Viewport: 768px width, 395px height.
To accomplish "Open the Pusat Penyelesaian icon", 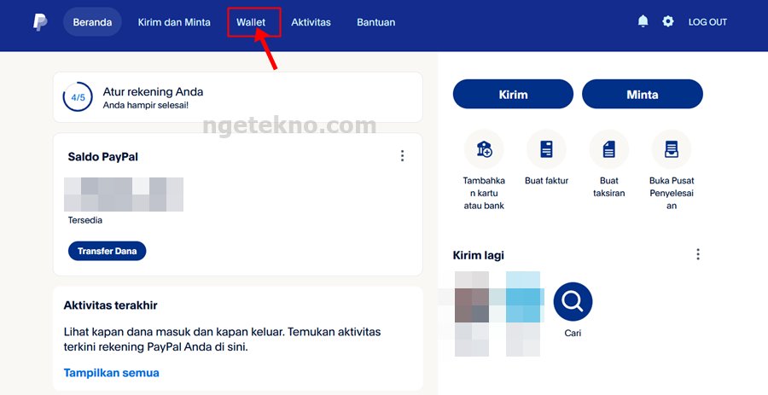I will pyautogui.click(x=672, y=149).
